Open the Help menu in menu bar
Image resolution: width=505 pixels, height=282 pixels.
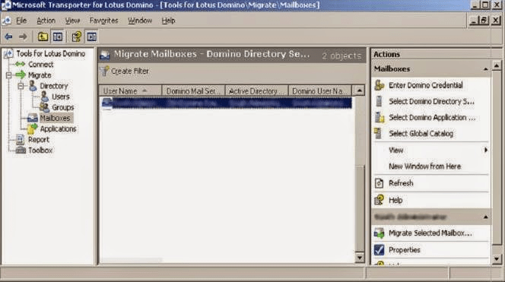point(168,21)
